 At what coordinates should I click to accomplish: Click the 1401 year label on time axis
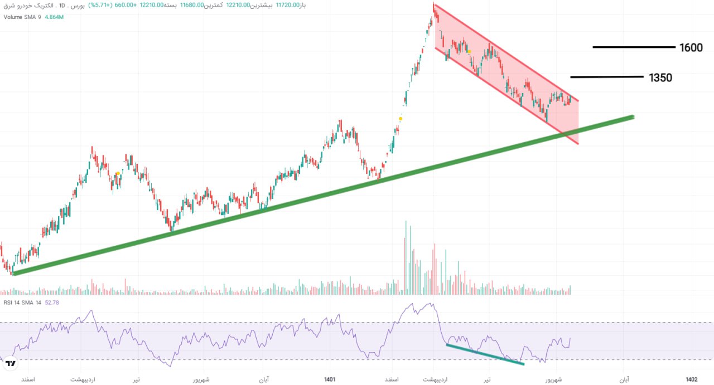[330, 379]
